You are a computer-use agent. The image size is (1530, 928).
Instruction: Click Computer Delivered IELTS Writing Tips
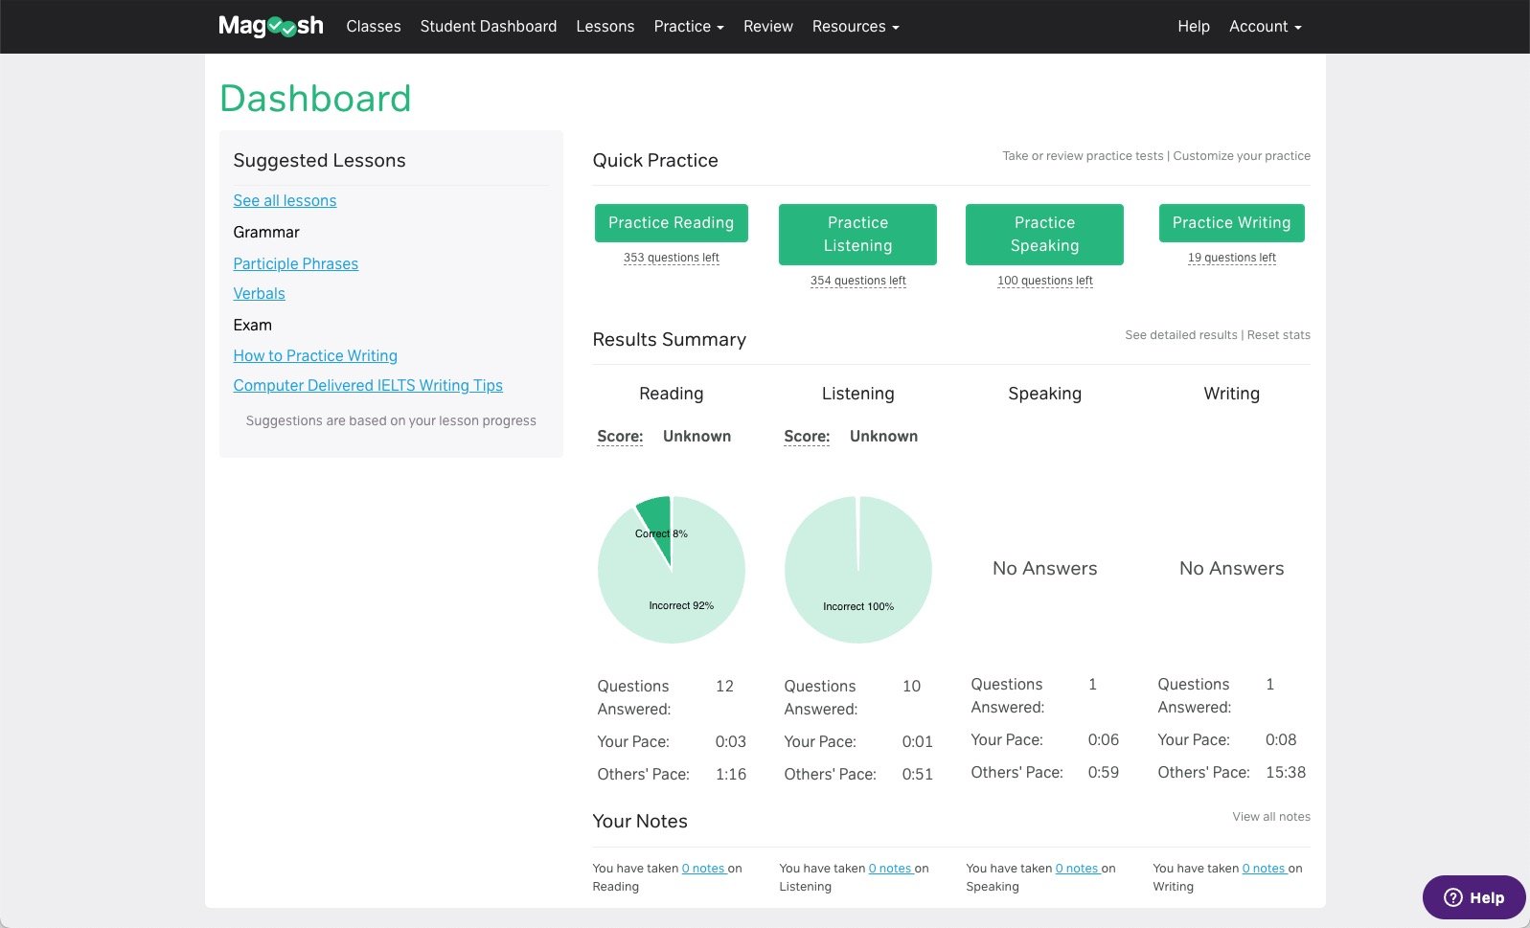click(x=367, y=385)
